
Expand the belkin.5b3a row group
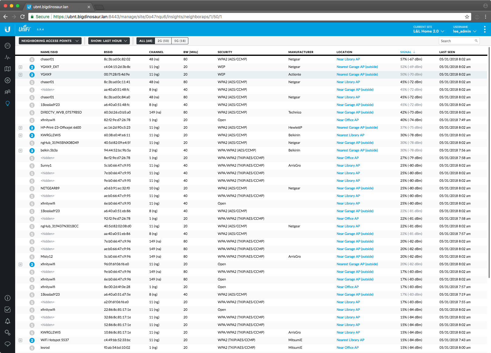point(20,151)
